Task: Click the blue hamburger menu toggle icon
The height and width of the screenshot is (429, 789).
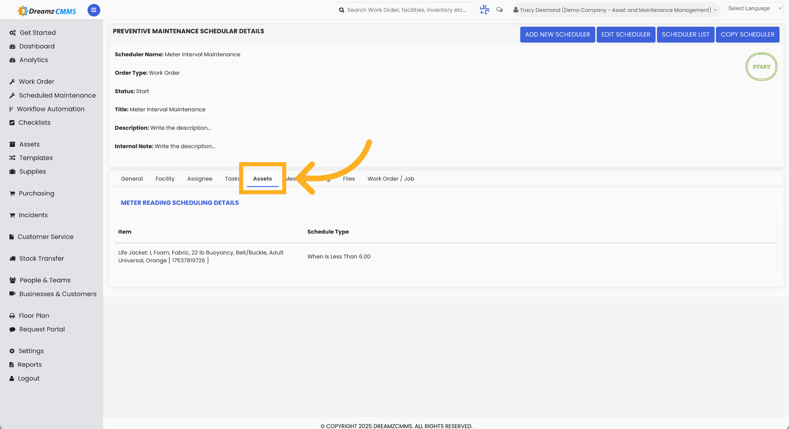Action: coord(94,10)
